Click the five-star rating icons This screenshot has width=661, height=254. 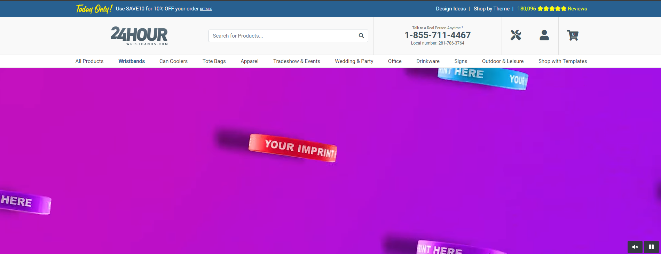point(552,9)
